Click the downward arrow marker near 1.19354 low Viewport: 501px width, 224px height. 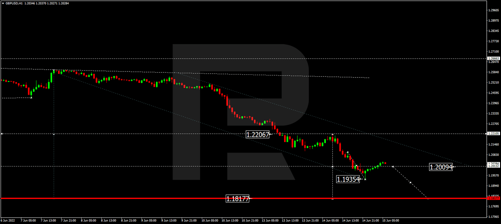click(x=365, y=179)
